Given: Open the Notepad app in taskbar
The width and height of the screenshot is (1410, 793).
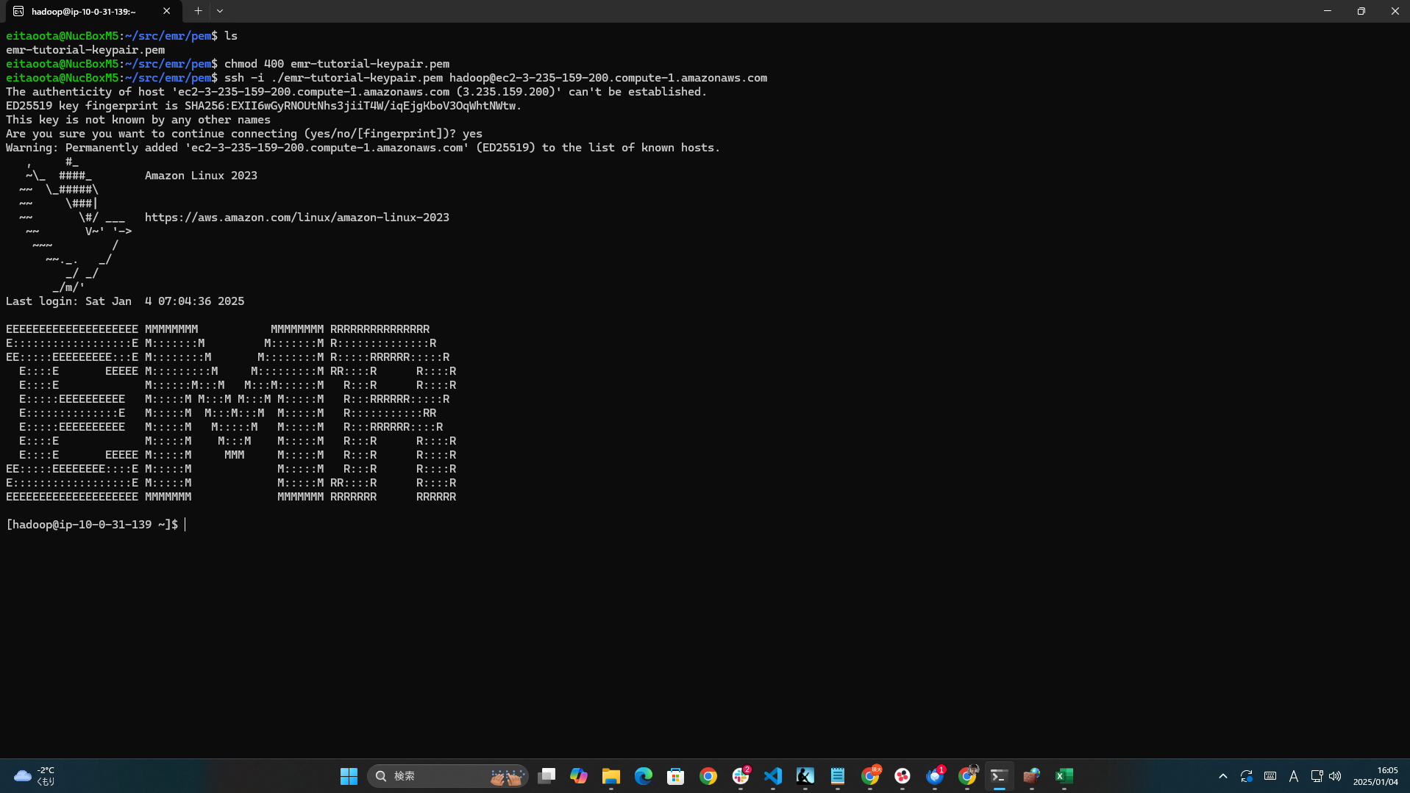Looking at the screenshot, I should pyautogui.click(x=838, y=776).
